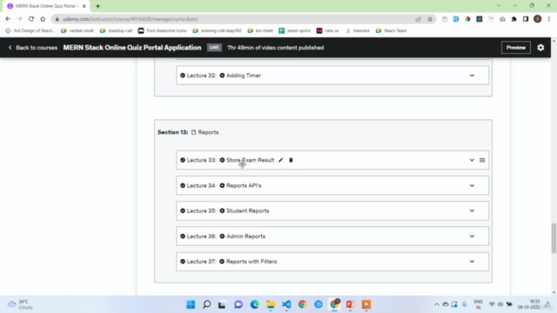Screen dimensions: 557x313
Task: Open a new browser tab
Action: point(97,6)
